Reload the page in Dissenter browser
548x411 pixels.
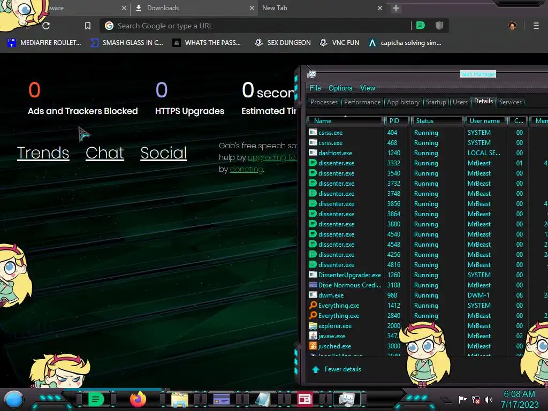(x=46, y=26)
